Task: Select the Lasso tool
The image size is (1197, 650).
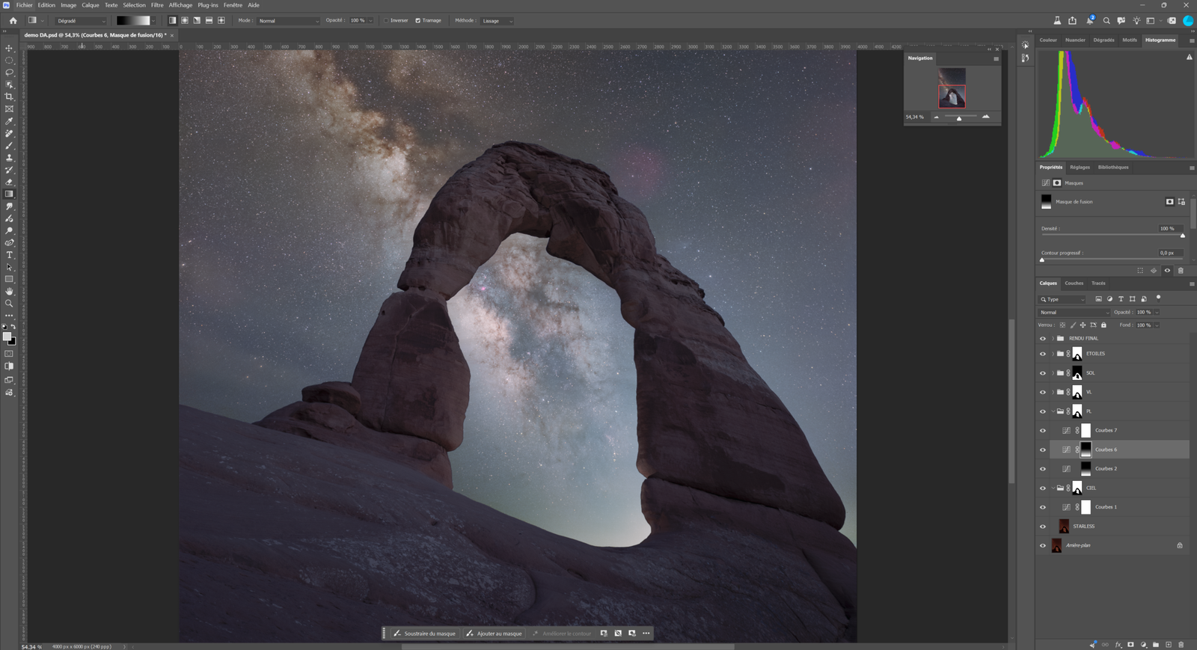Action: click(x=9, y=73)
